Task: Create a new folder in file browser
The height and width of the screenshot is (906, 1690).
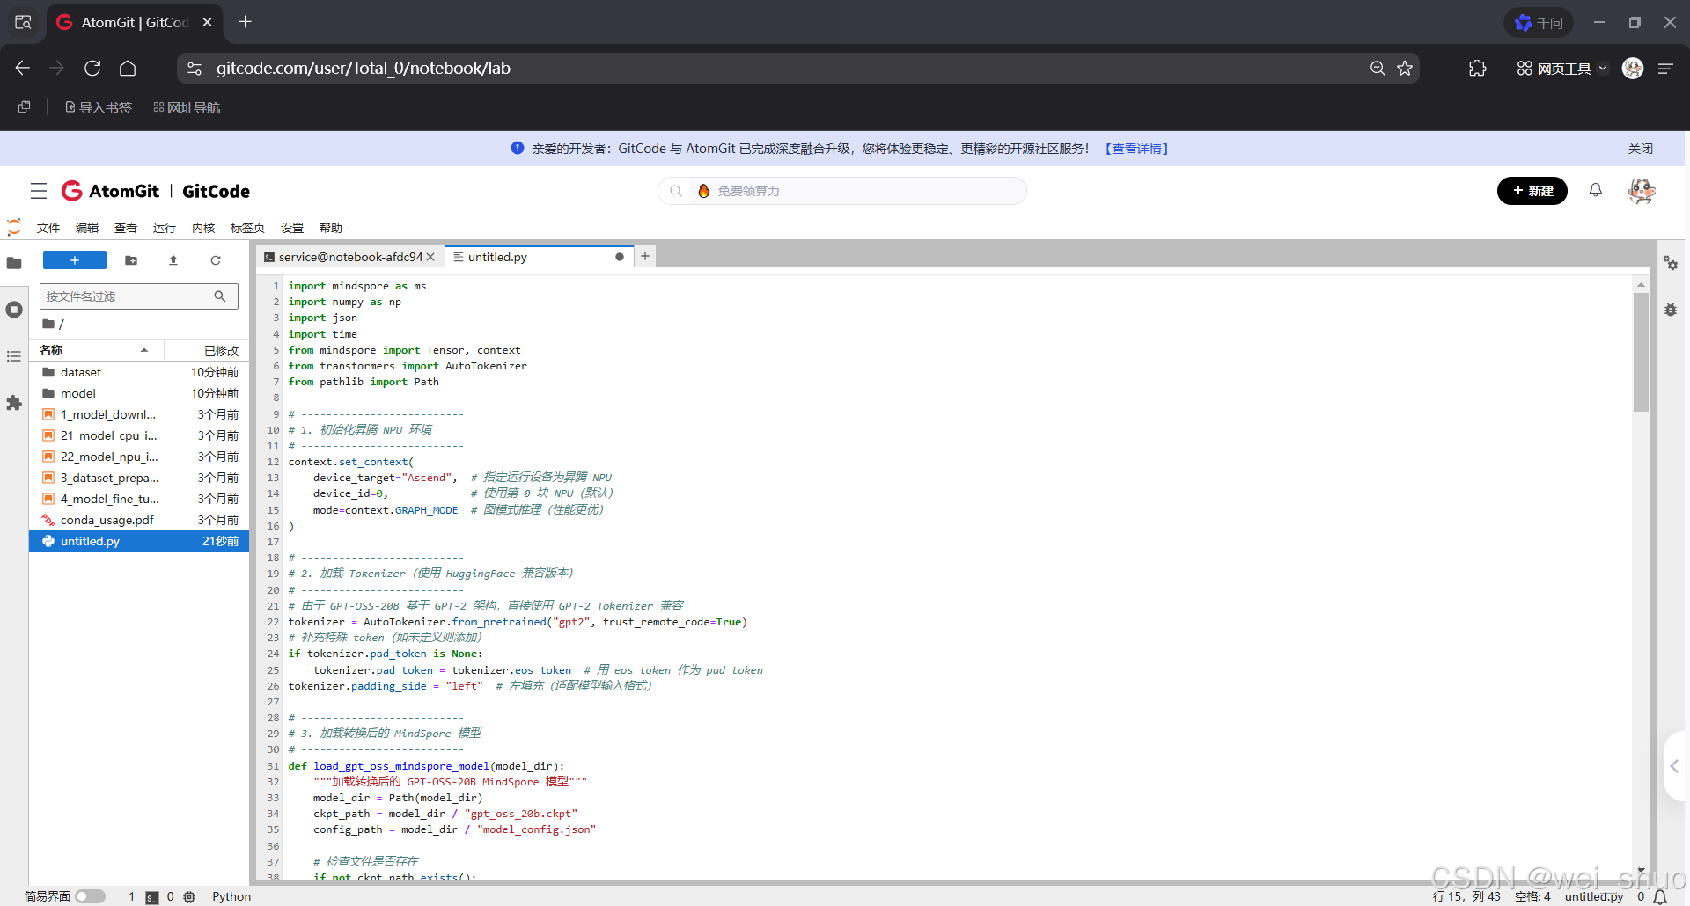Action: coord(131,260)
